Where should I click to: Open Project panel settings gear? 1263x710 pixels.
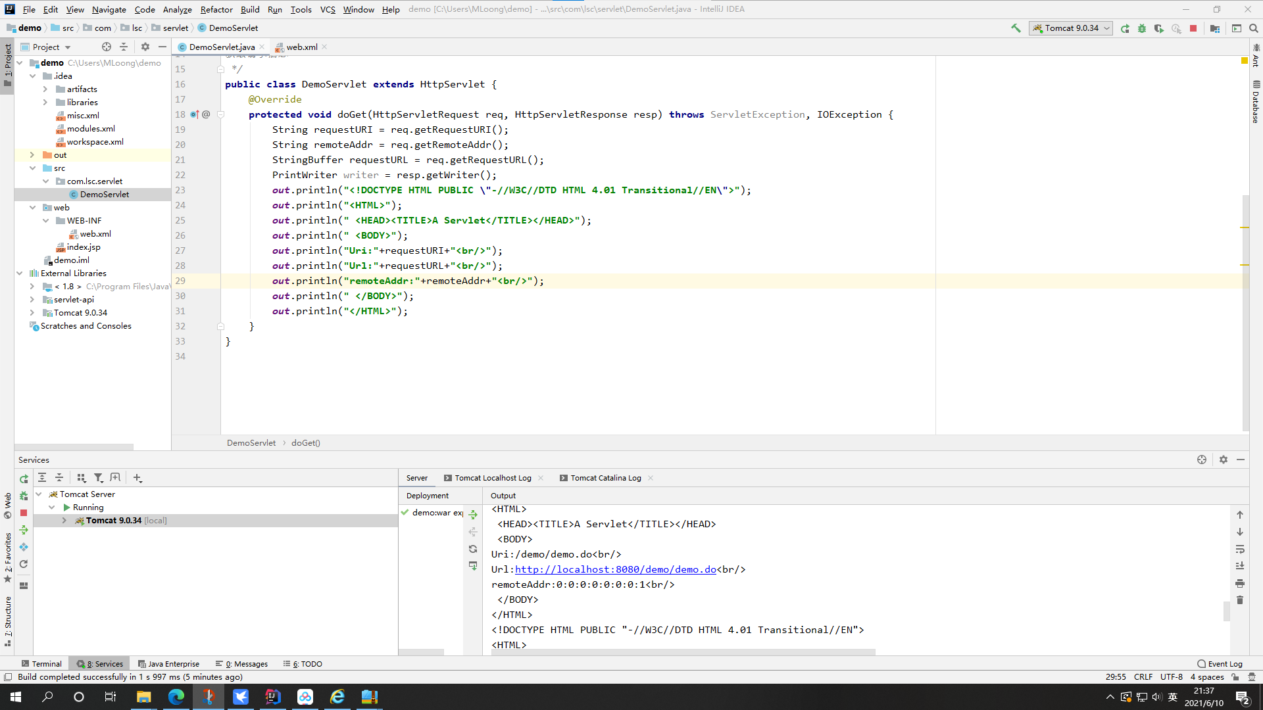[145, 47]
